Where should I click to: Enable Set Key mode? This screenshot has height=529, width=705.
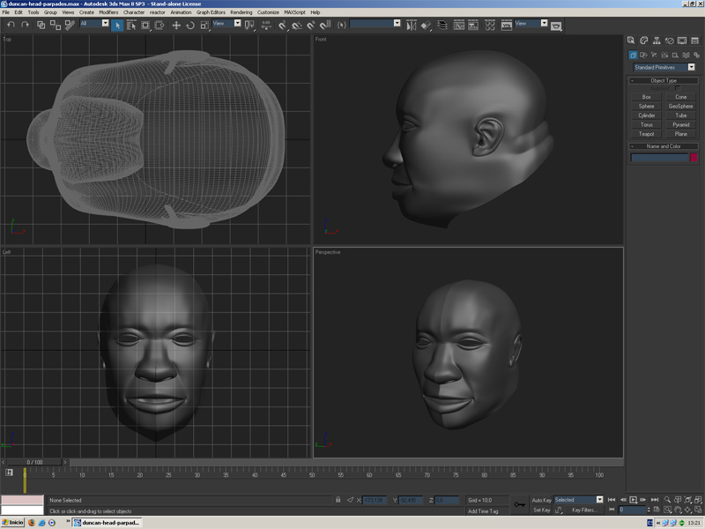(541, 510)
